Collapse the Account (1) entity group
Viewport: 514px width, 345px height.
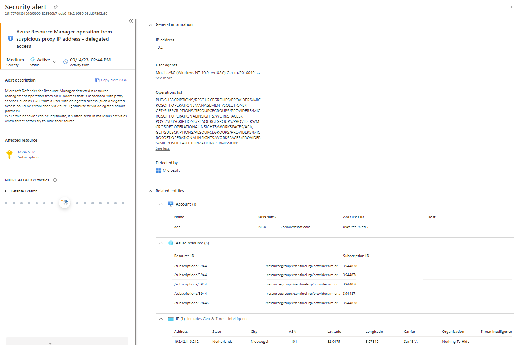161,204
